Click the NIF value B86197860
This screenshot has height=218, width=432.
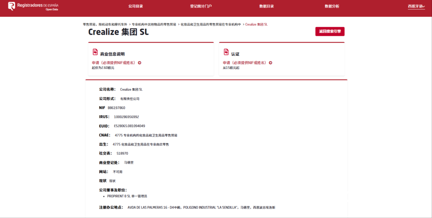(x=116, y=108)
